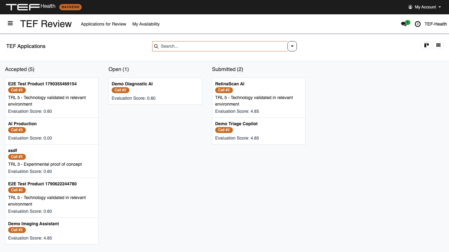The image size is (449, 252).
Task: Click the My Account user icon
Action: [x=410, y=7]
